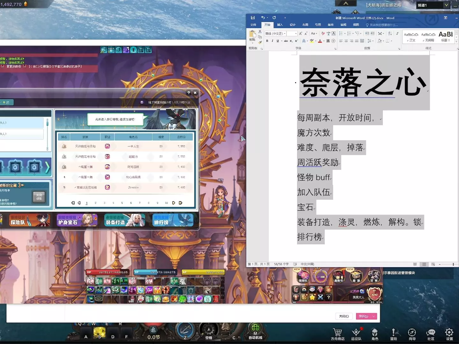The height and width of the screenshot is (344, 459).
Task: Open the highlight color dropdown arrow
Action: point(316,41)
